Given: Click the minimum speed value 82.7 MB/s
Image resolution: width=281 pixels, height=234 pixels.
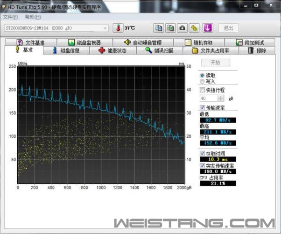Looking at the screenshot, I should (218, 120).
